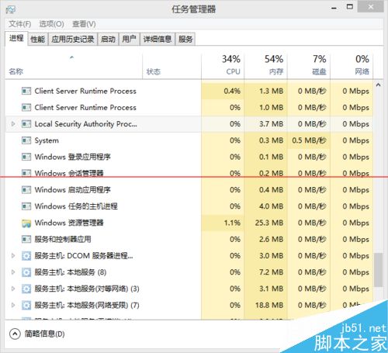Switch to the 应用历史记录 tab
Image resolution: width=388 pixels, height=353 pixels.
pos(73,40)
